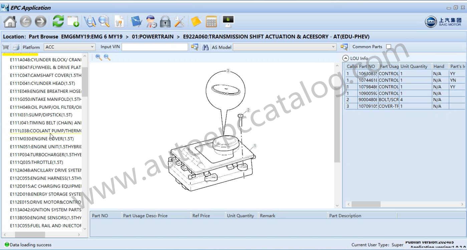Click the BOLT/SCR row in parts table
The height and width of the screenshot is (250, 467).
pos(389,99)
